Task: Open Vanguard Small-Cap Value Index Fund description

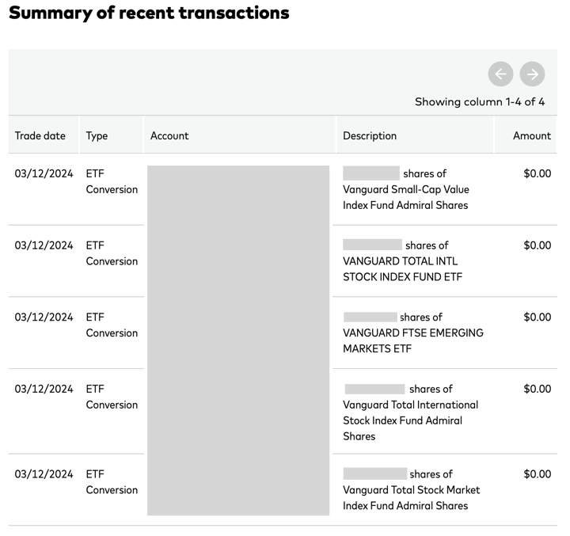Action: click(405, 189)
